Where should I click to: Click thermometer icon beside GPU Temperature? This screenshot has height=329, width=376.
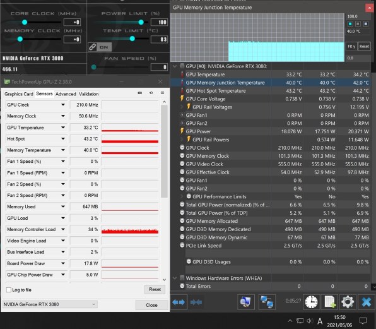182,75
